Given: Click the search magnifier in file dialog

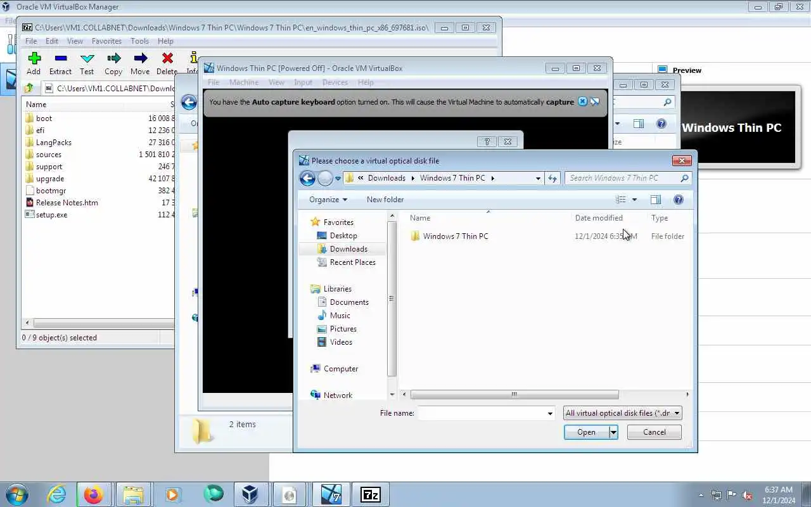Looking at the screenshot, I should point(684,178).
